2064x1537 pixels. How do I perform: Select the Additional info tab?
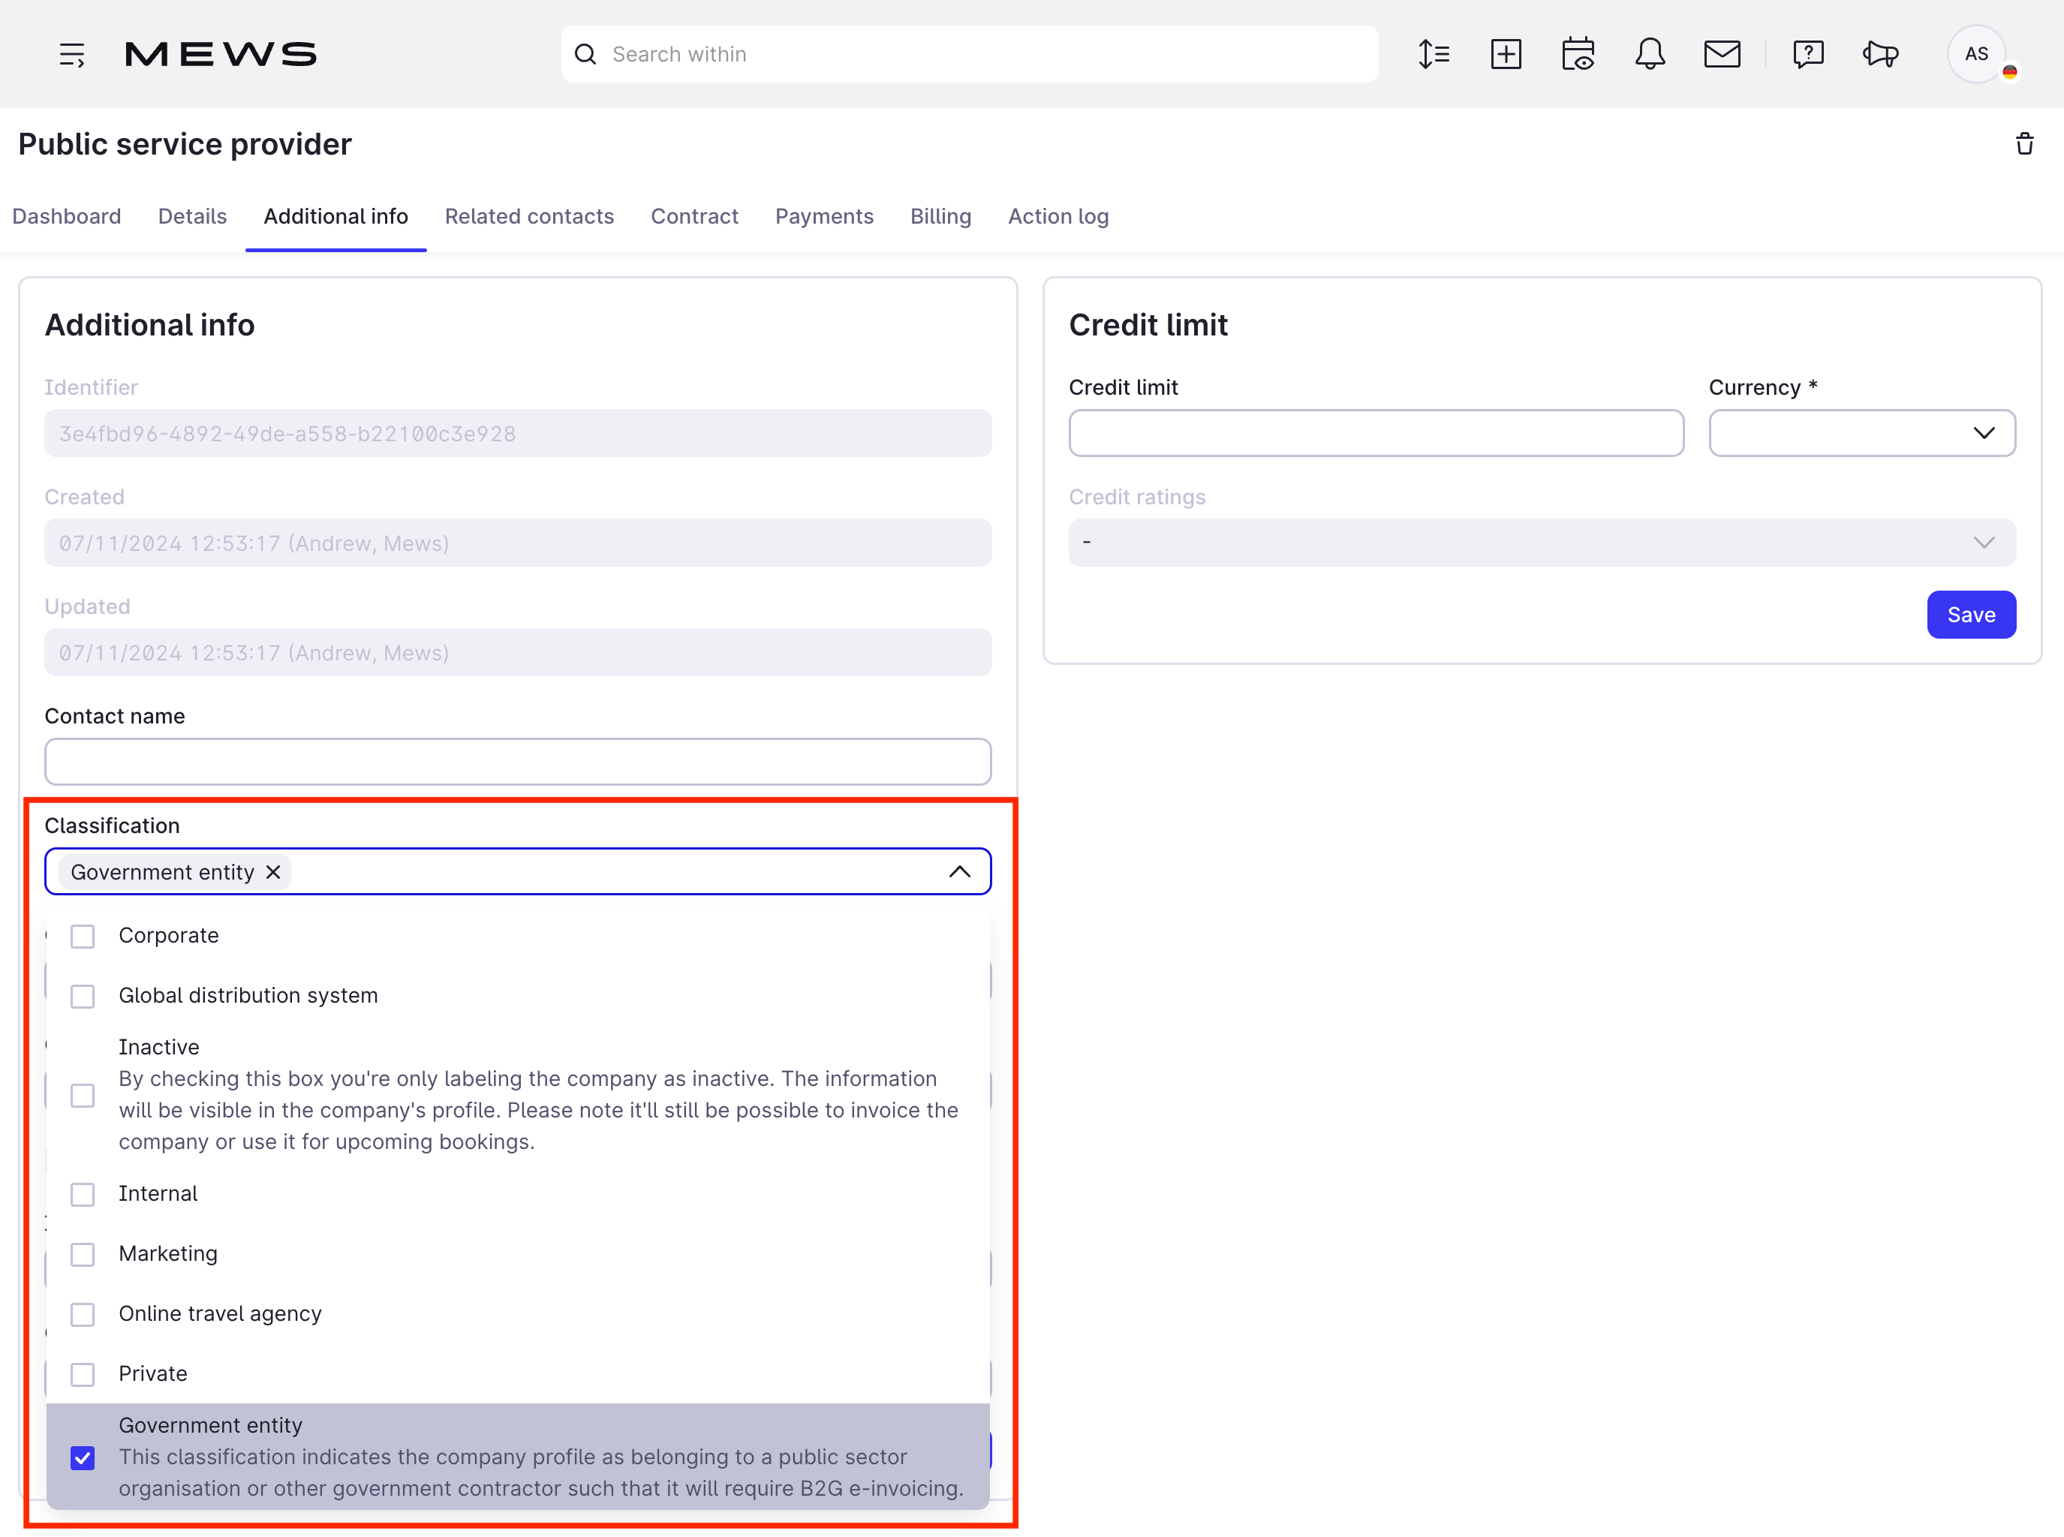pos(336,217)
